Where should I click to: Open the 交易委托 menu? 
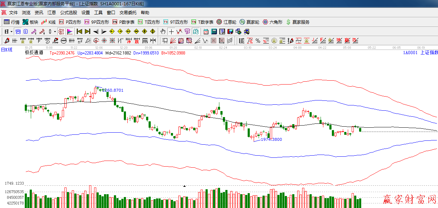click(128, 13)
